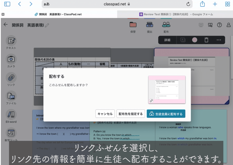Image resolution: width=233 pixels, height=165 pixels.
Task: Open the 提出 (Submit) panel
Action: (150, 25)
